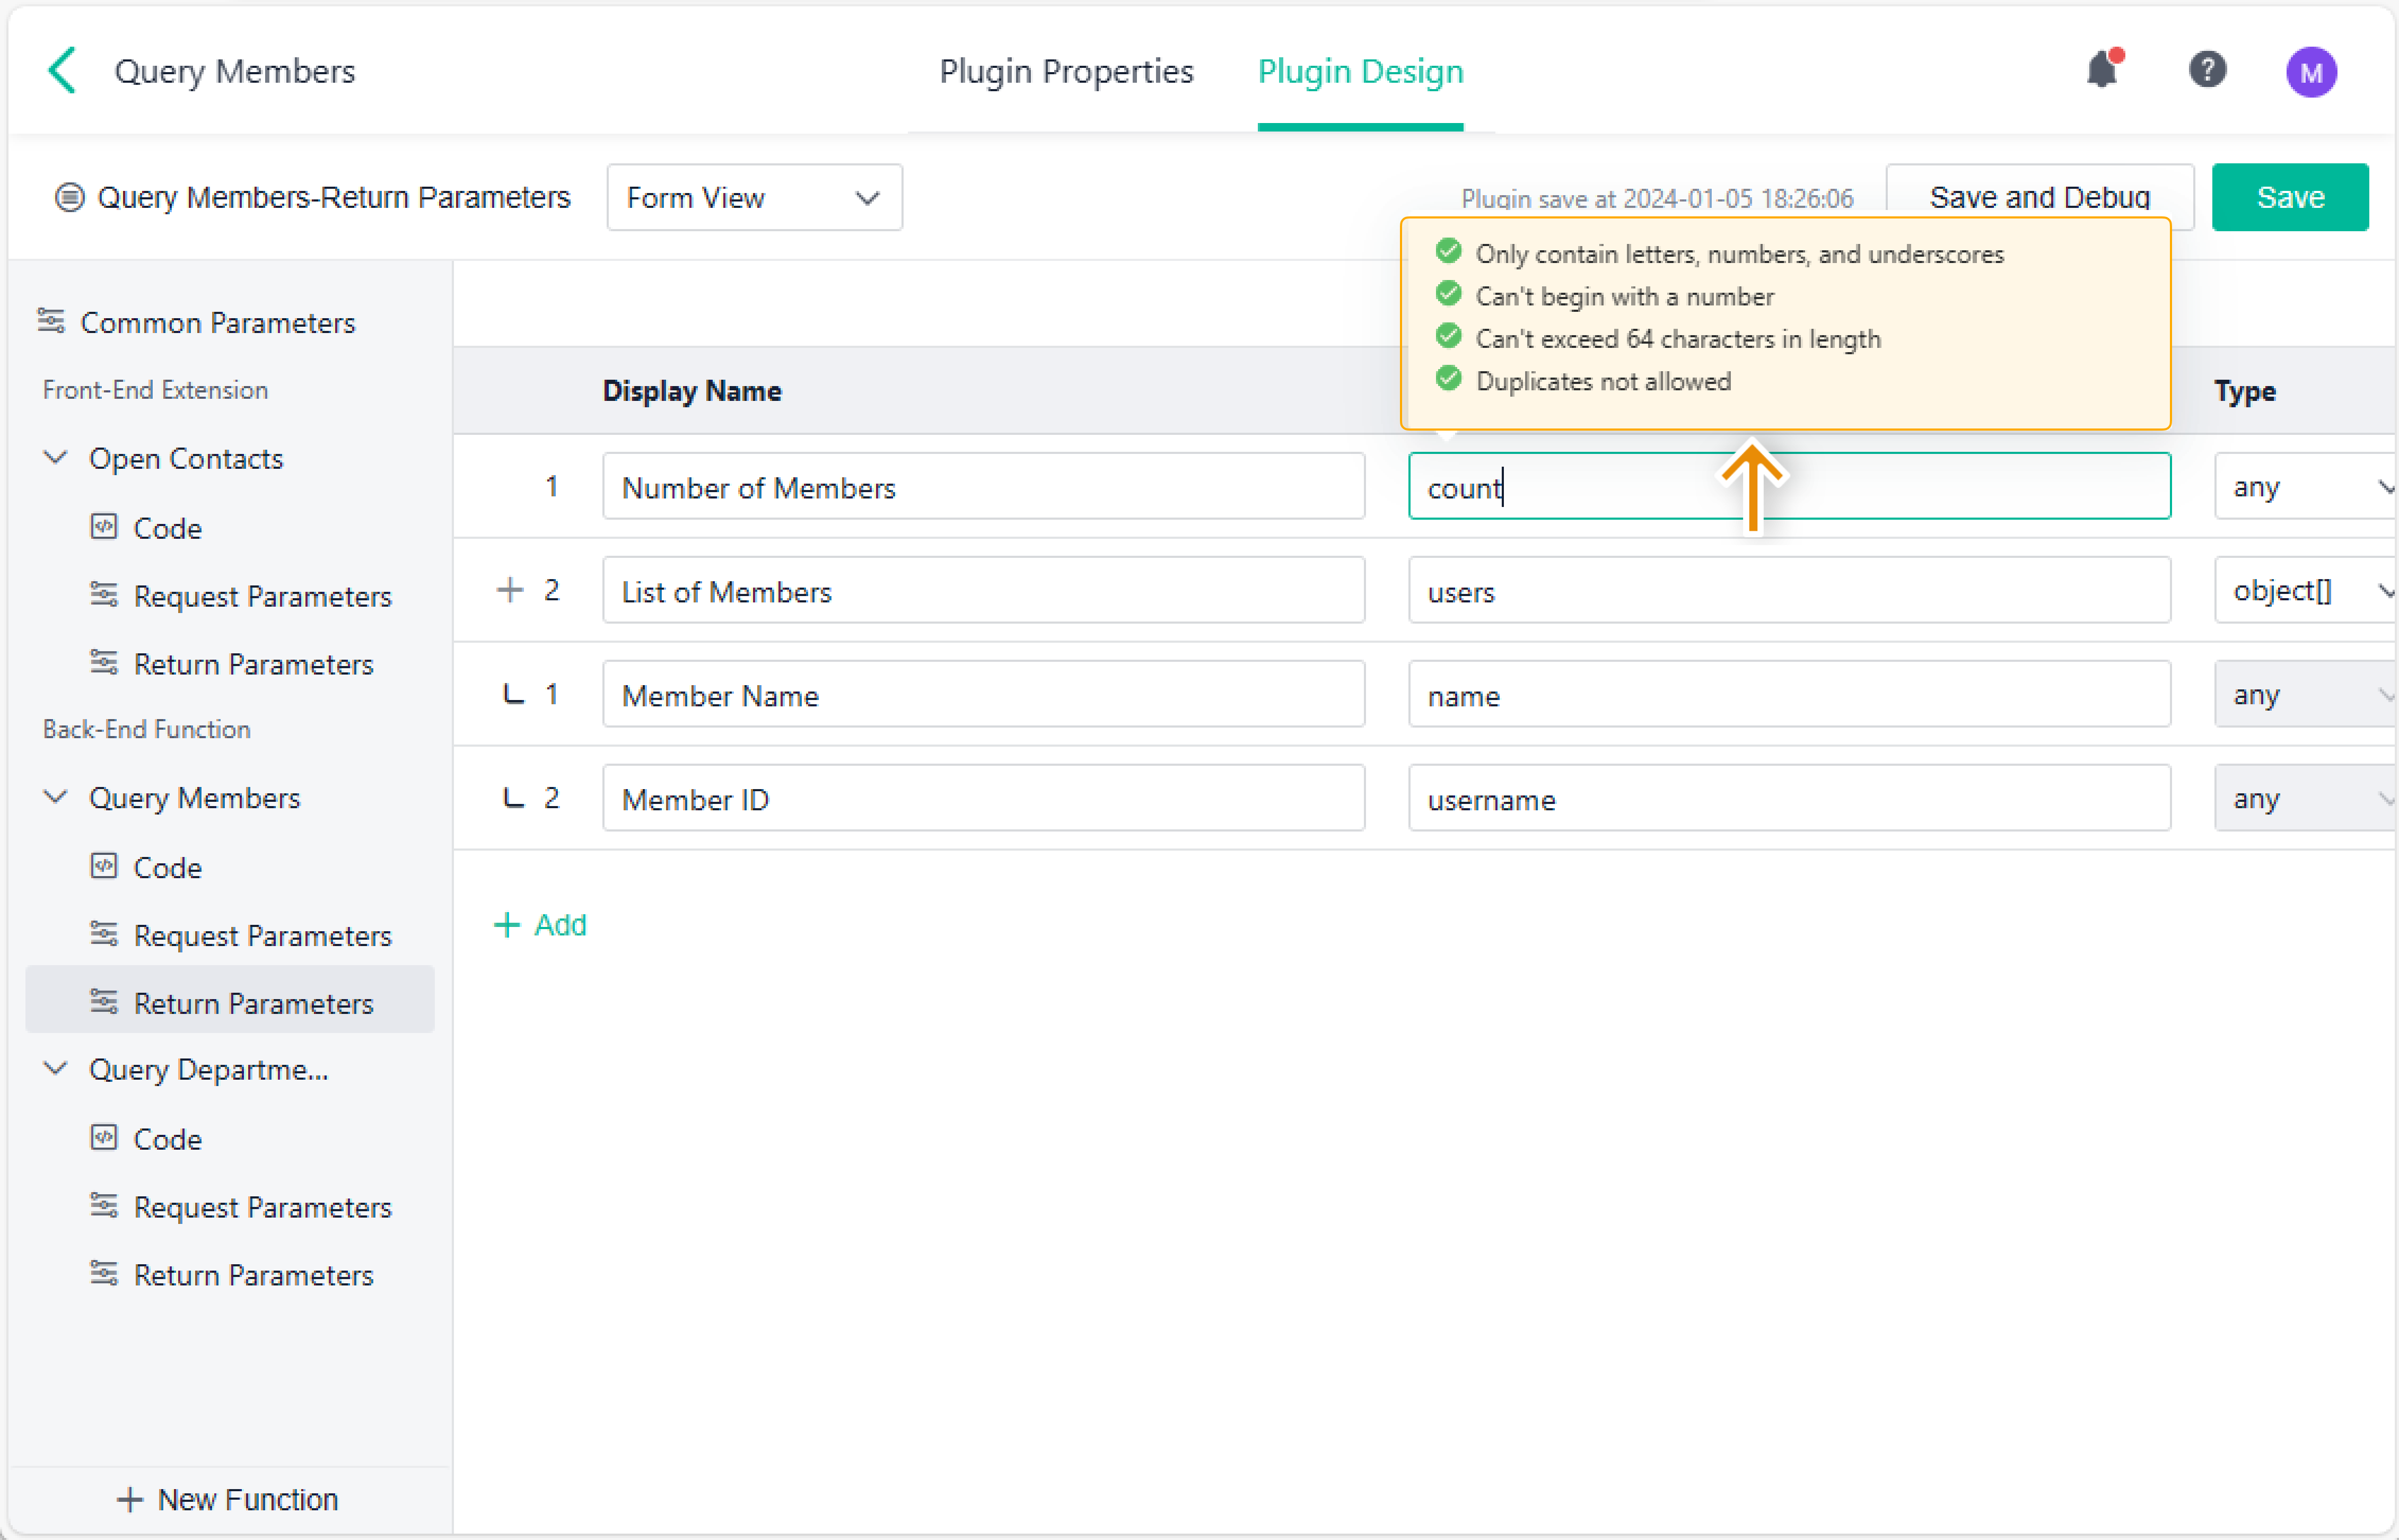Collapse the Query Departme... tree node
The width and height of the screenshot is (2399, 1540).
pos(56,1068)
